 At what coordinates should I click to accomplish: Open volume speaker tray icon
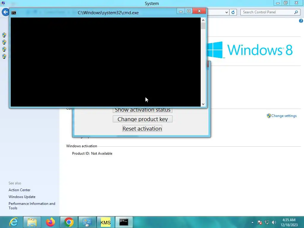click(274, 222)
